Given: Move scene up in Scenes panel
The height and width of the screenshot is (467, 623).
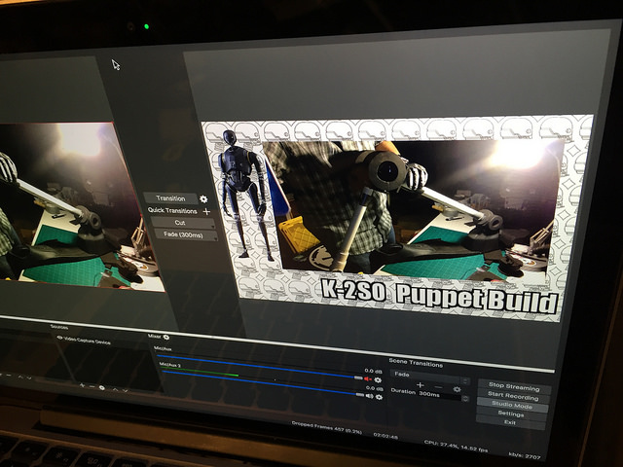Looking at the screenshot, I should coord(20,377).
